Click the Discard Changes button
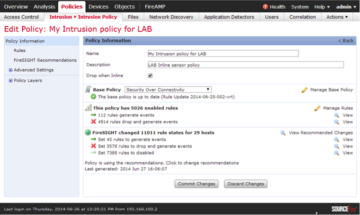The height and width of the screenshot is (215, 360). (x=246, y=184)
